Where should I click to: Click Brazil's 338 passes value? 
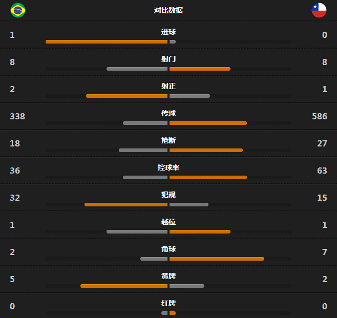click(x=17, y=116)
